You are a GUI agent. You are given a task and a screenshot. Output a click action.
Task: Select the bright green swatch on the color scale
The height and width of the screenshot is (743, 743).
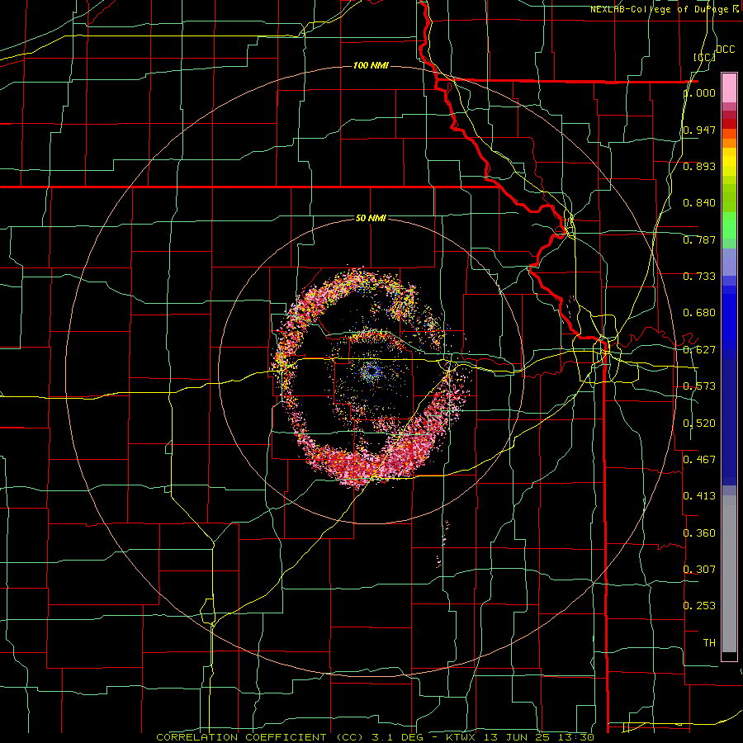pos(729,225)
